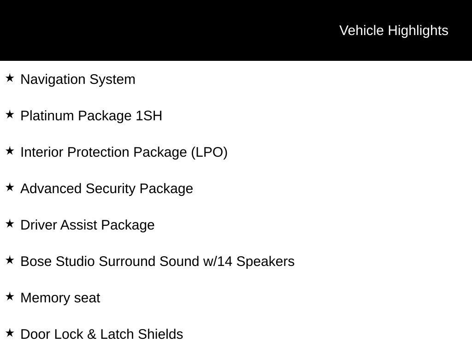The height and width of the screenshot is (354, 472).
Task: Select the Navigation System highlight text
Action: point(78,80)
